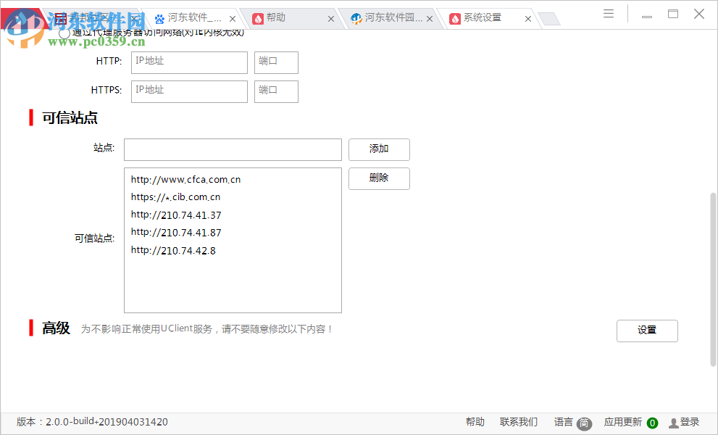Click the flame icon on the 系统设置 tab
Viewport: 718px width, 435px height.
coord(454,18)
